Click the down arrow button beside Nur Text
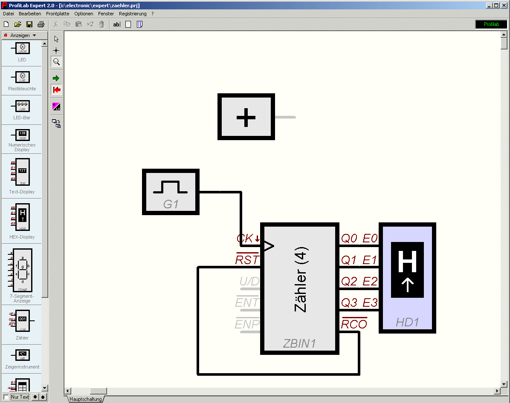The image size is (510, 403). (35, 397)
